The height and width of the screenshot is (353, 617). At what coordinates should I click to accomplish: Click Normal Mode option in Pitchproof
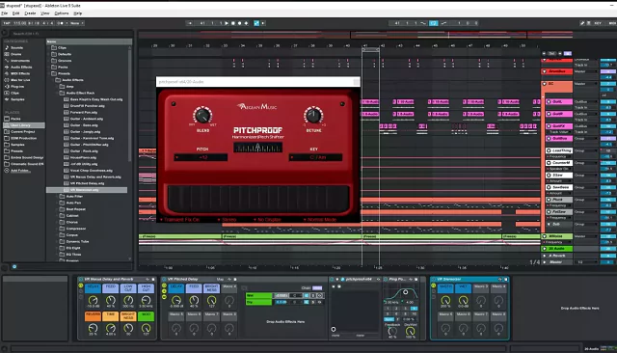320,220
